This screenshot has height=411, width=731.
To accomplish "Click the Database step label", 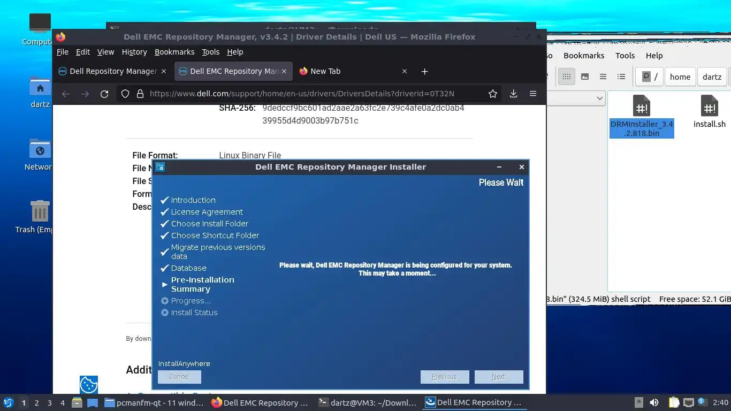I will (189, 268).
